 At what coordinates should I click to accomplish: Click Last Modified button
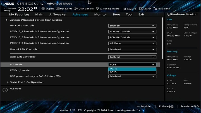[144, 106]
